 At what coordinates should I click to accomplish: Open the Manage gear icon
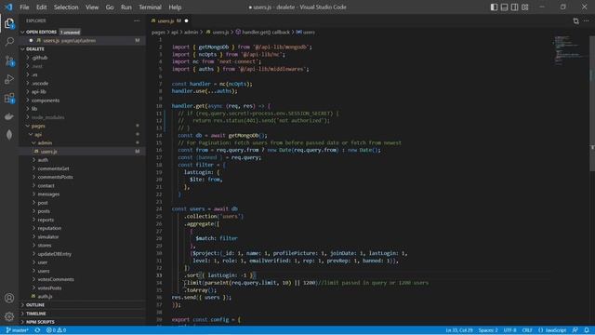pyautogui.click(x=9, y=316)
